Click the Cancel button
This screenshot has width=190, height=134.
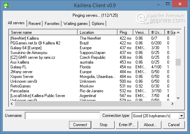click(174, 125)
